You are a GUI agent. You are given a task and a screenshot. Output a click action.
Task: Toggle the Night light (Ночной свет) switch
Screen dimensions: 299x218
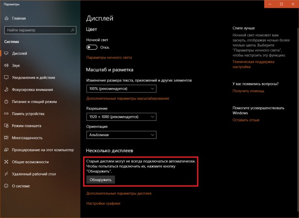[92, 48]
